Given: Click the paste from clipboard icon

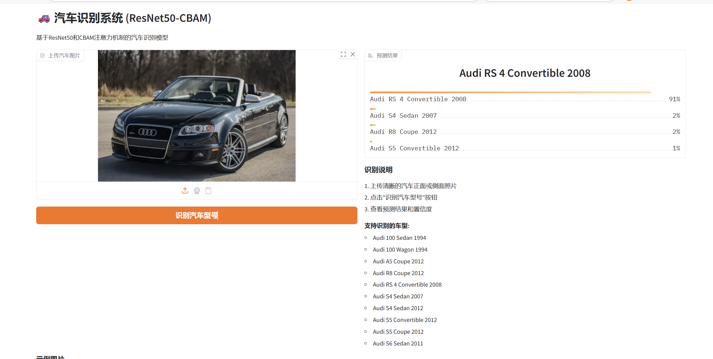Looking at the screenshot, I should [x=209, y=191].
